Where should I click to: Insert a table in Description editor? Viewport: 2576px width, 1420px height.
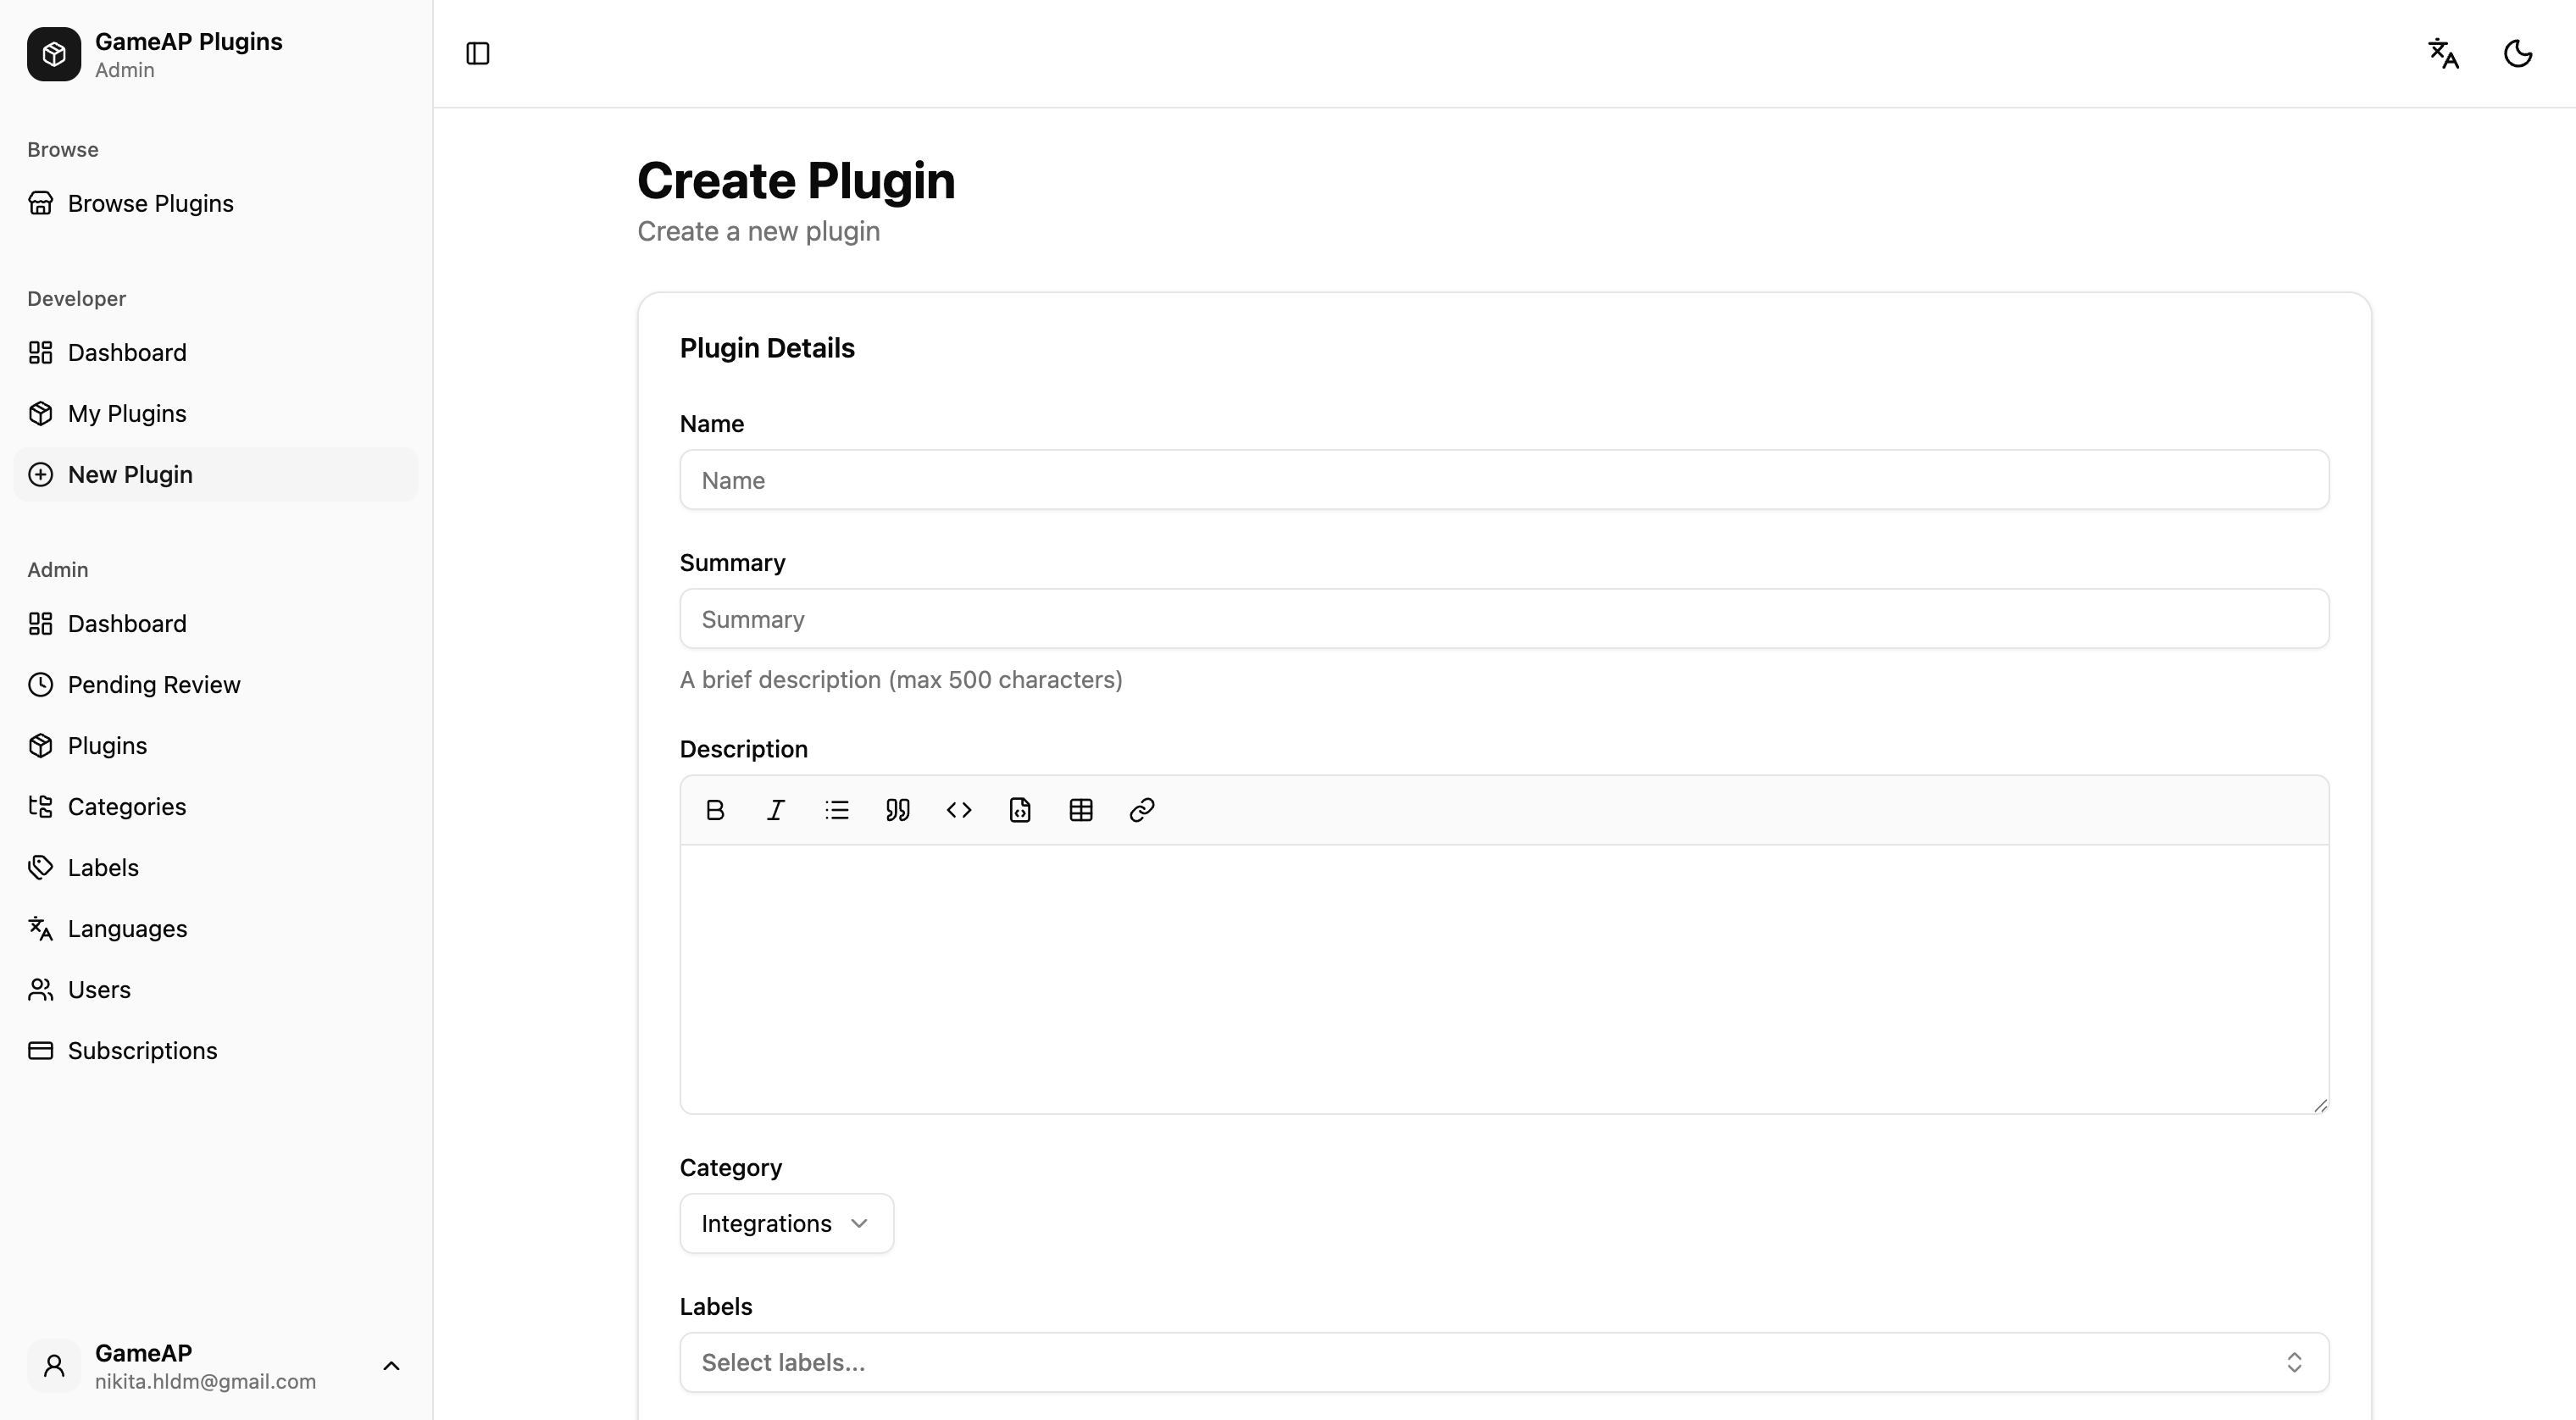(x=1080, y=810)
